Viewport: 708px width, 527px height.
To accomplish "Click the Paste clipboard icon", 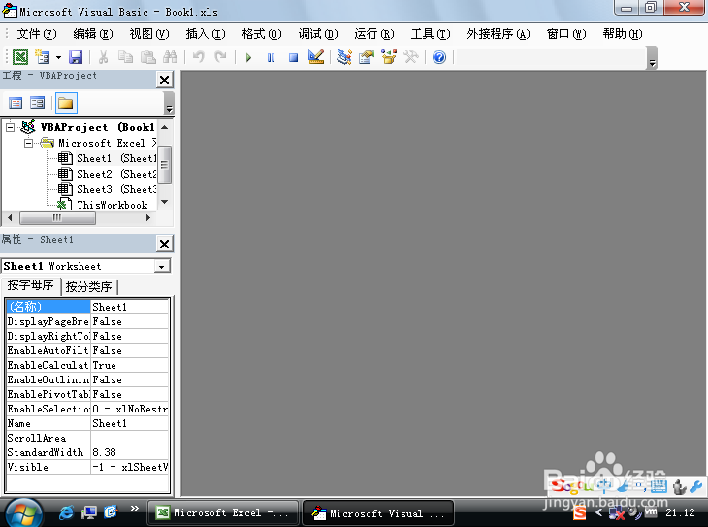I will pyautogui.click(x=147, y=57).
